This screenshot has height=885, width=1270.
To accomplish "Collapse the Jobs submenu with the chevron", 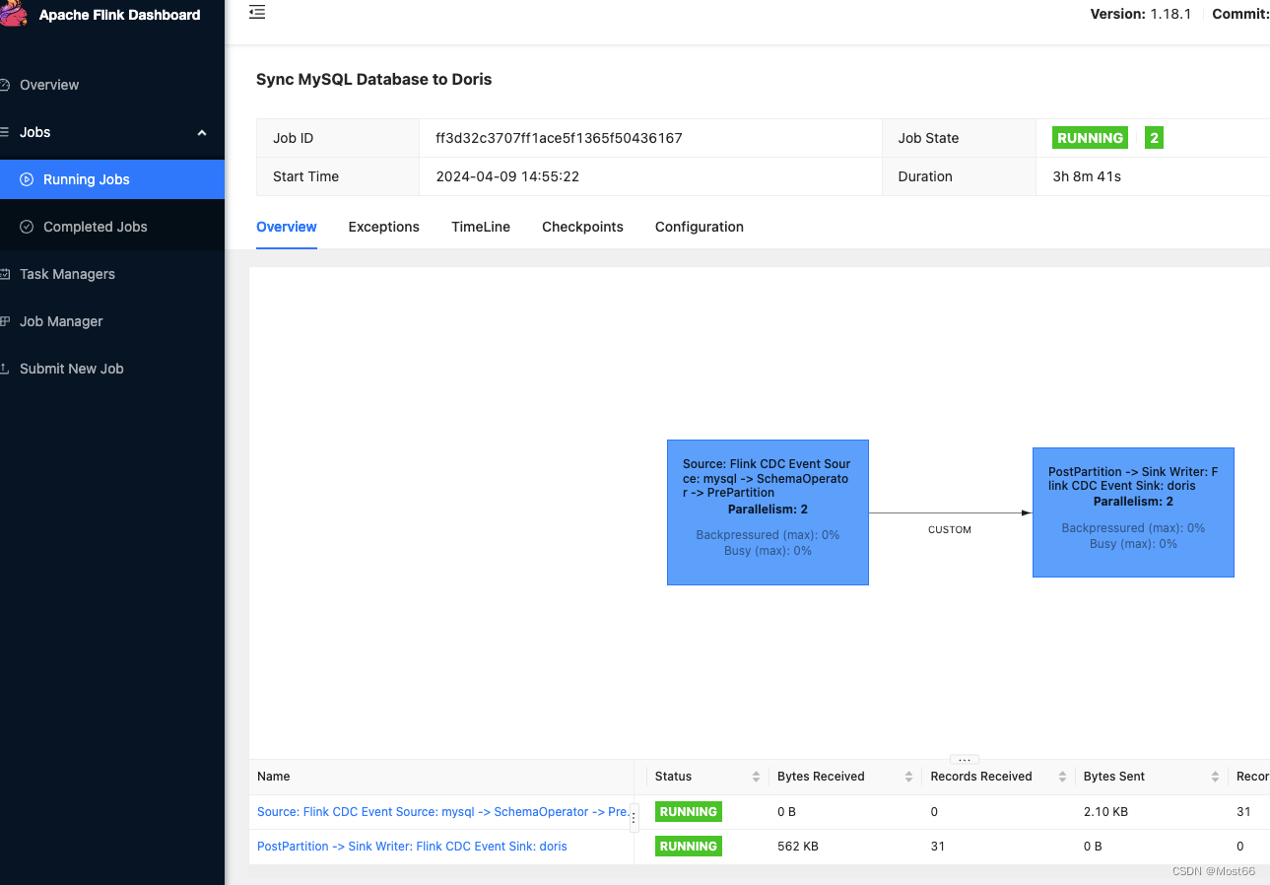I will [x=202, y=132].
